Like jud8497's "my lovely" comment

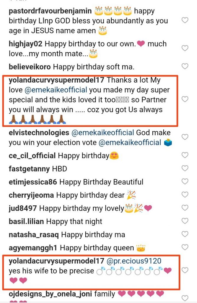[x=185, y=208]
